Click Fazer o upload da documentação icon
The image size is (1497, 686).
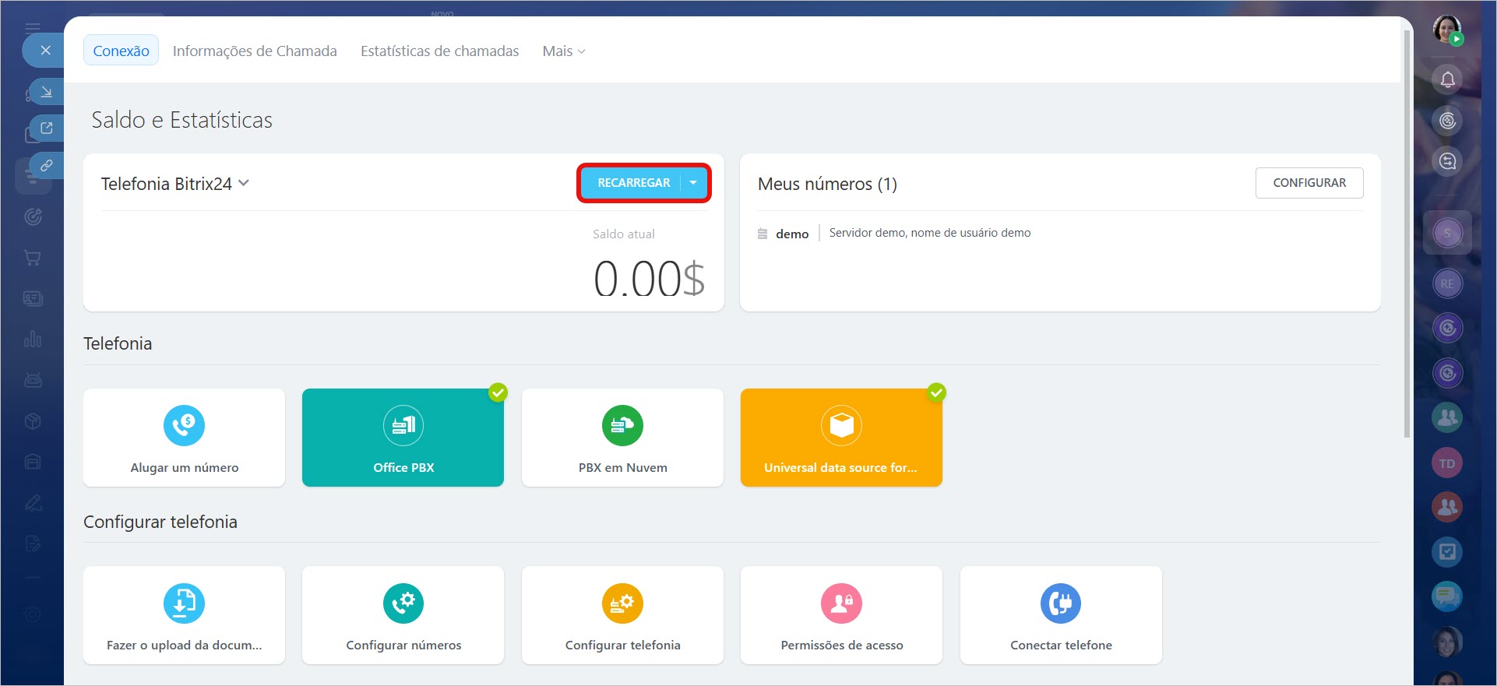pyautogui.click(x=184, y=603)
